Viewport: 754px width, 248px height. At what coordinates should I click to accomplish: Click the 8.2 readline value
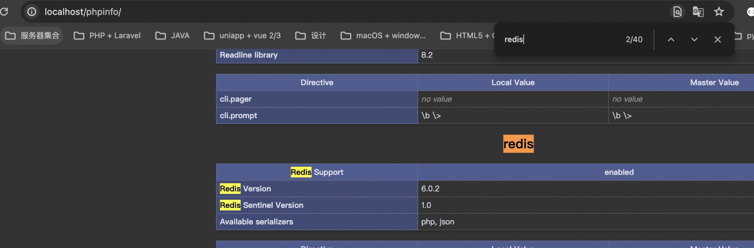[x=427, y=55]
